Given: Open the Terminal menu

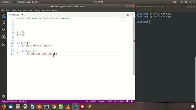Looking at the screenshot, I should point(46,10).
